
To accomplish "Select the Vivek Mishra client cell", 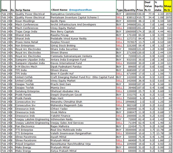I will coord(83,112).
